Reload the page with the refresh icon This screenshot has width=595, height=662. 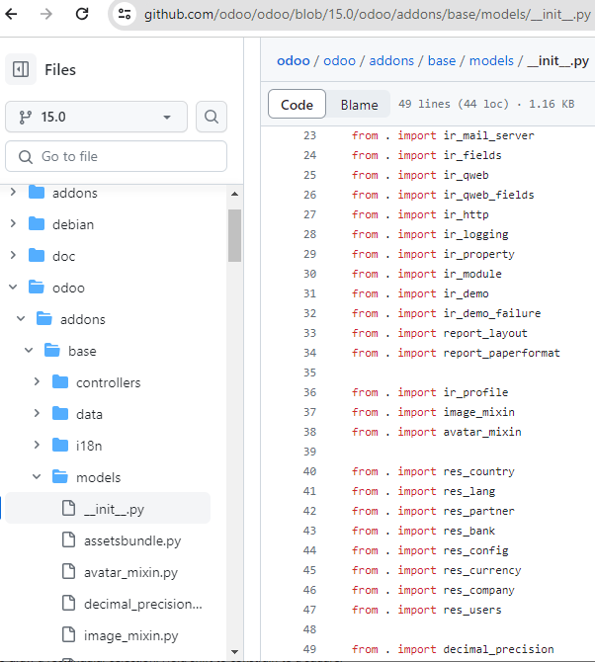(82, 14)
